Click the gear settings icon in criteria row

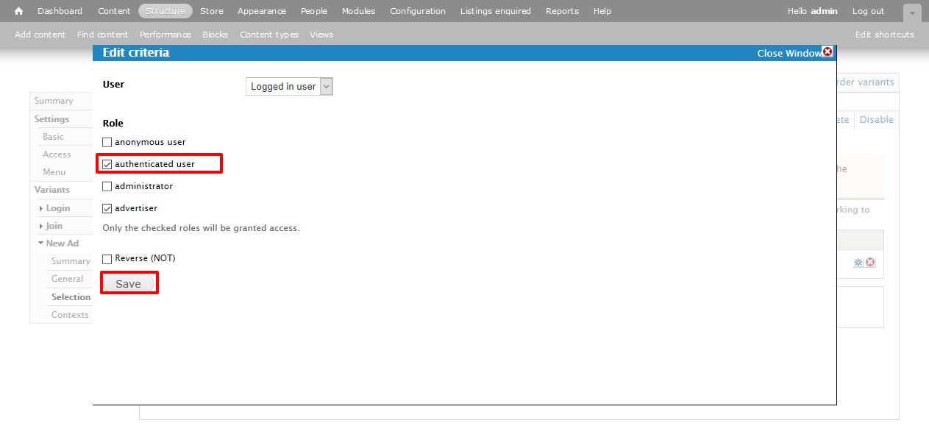coord(858,263)
